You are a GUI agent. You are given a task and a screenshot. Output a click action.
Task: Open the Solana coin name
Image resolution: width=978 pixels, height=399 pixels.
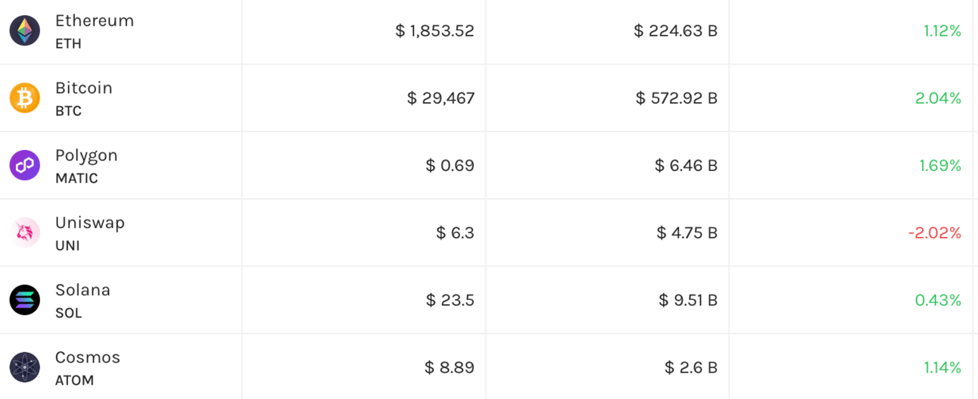click(83, 290)
